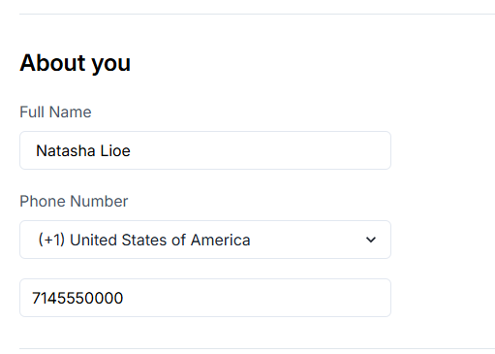Click blank space right of Natasha Lioe
This screenshot has width=495, height=354.
(x=259, y=150)
